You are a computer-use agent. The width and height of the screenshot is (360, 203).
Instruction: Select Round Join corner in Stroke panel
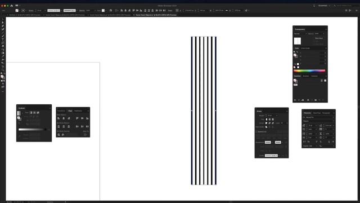click(x=269, y=123)
